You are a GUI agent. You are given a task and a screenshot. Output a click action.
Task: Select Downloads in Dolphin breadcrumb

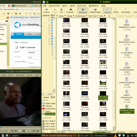click(80, 16)
